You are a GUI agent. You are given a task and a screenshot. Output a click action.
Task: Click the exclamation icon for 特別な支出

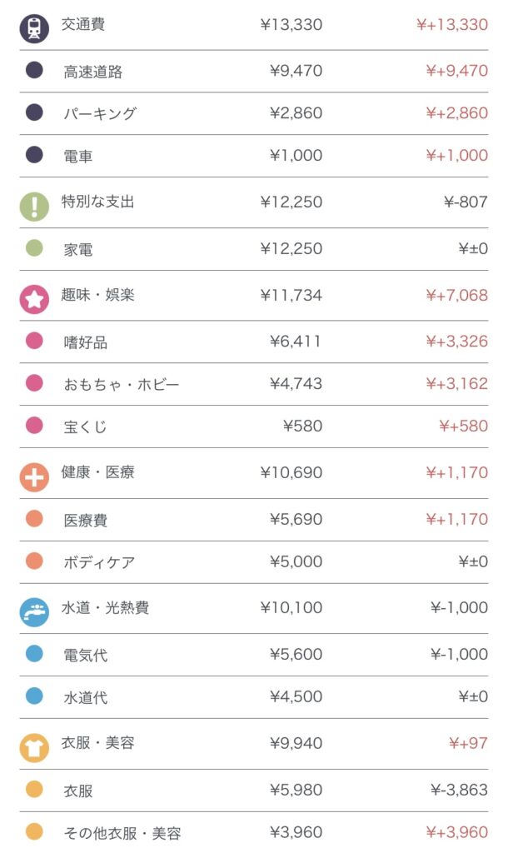coord(34,206)
